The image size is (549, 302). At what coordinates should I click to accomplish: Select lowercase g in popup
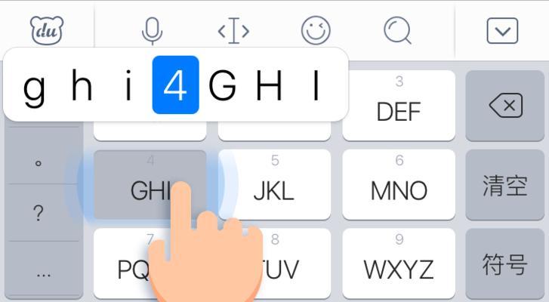[x=34, y=85]
